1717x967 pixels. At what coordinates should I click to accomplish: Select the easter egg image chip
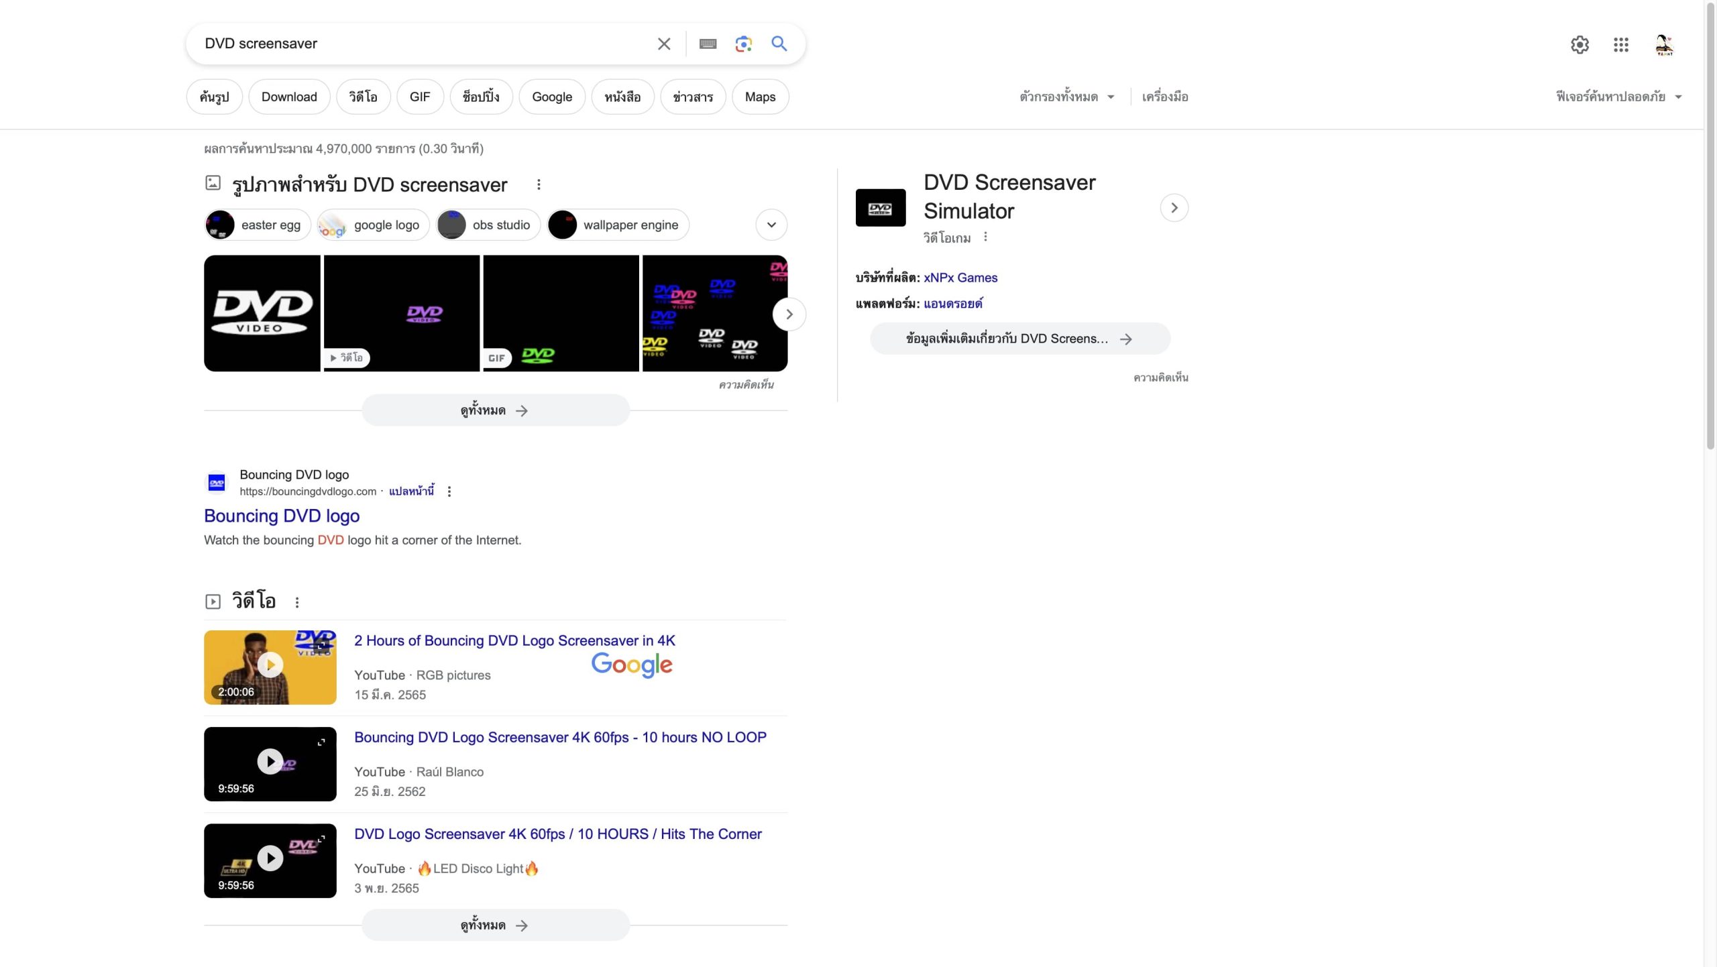click(x=258, y=225)
